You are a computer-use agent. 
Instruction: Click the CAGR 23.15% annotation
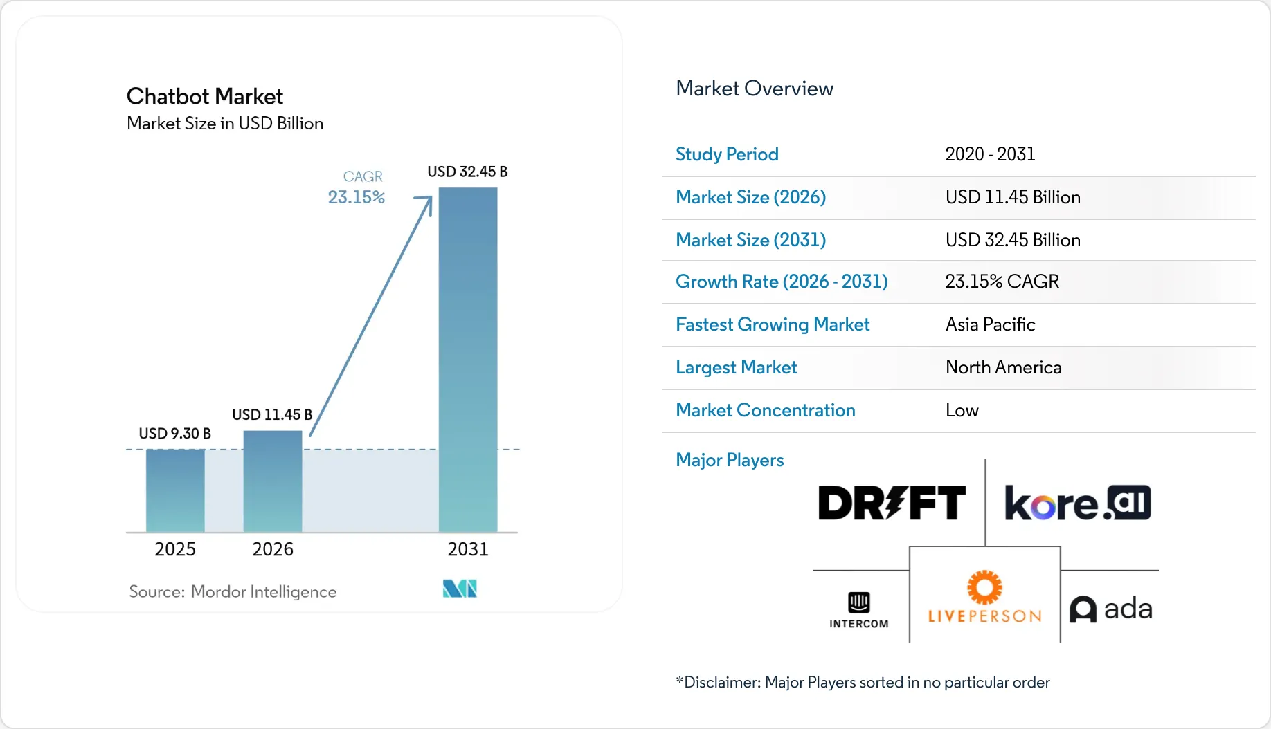[357, 188]
